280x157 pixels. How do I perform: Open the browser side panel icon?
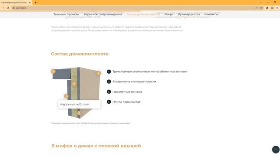tap(272, 8)
